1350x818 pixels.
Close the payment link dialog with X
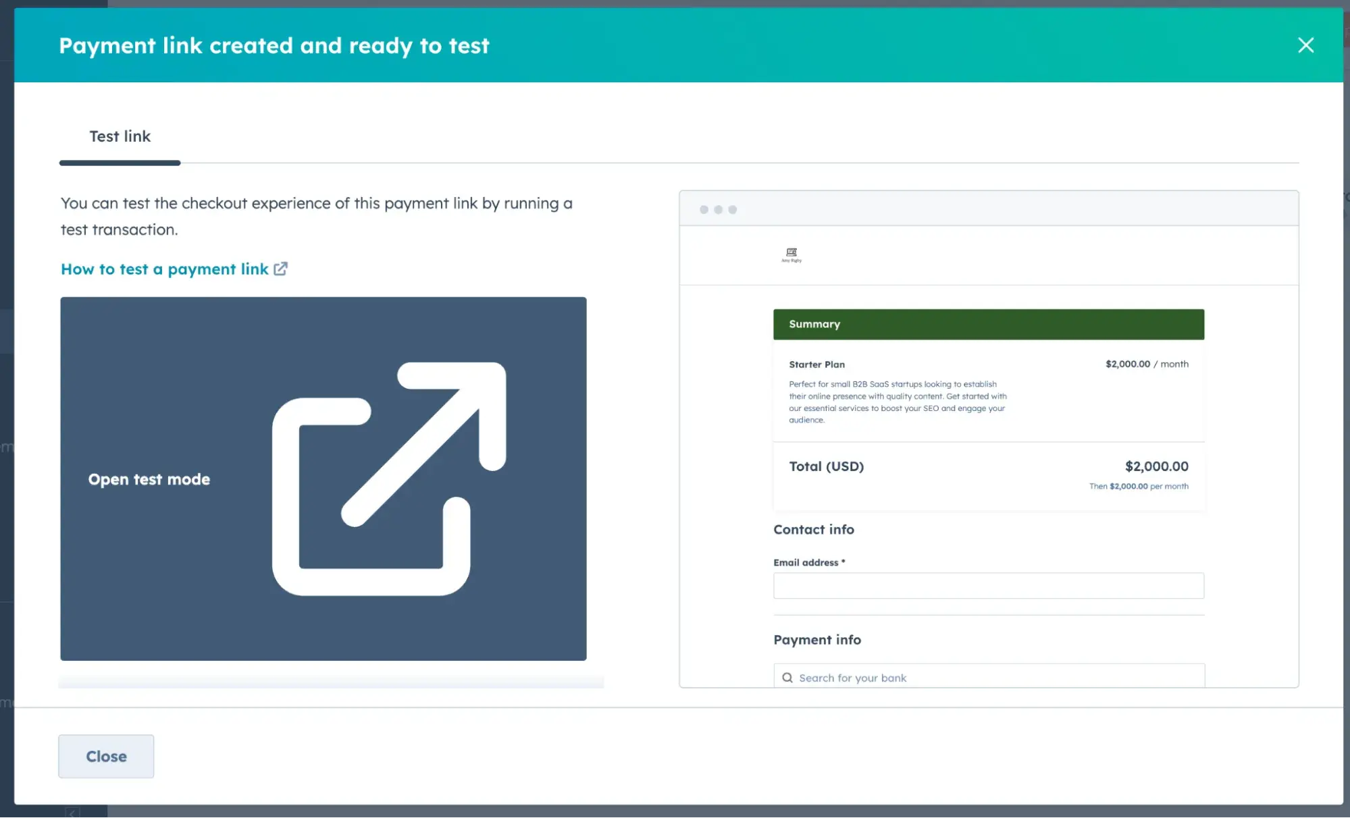point(1305,45)
